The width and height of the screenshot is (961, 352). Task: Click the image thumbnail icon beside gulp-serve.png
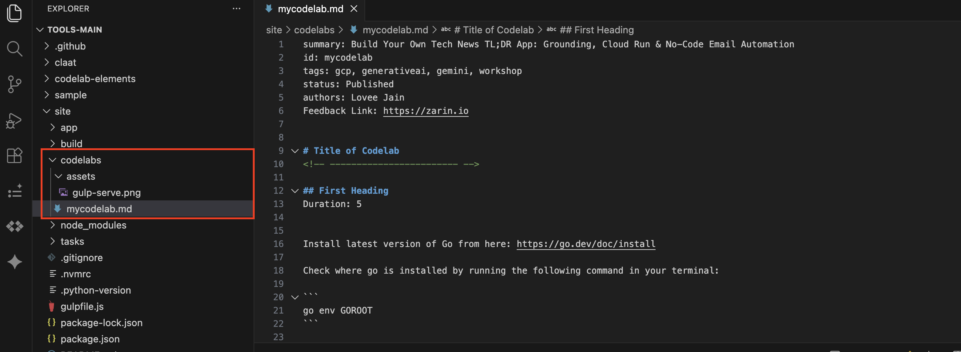(x=64, y=192)
